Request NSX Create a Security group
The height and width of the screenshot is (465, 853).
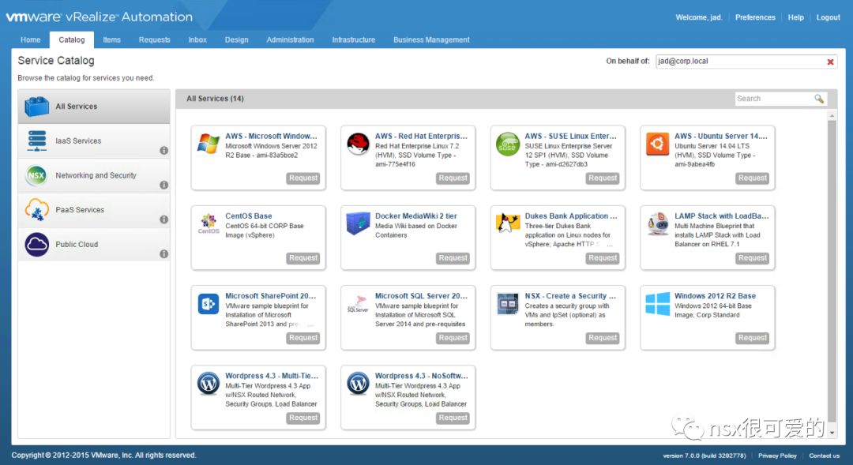click(602, 338)
